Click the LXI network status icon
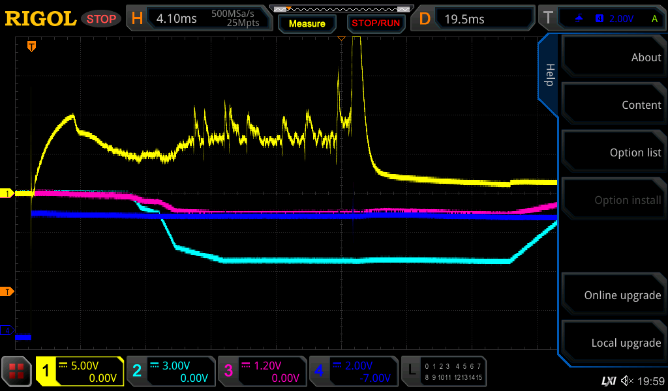Image resolution: width=668 pixels, height=391 pixels. [x=609, y=381]
